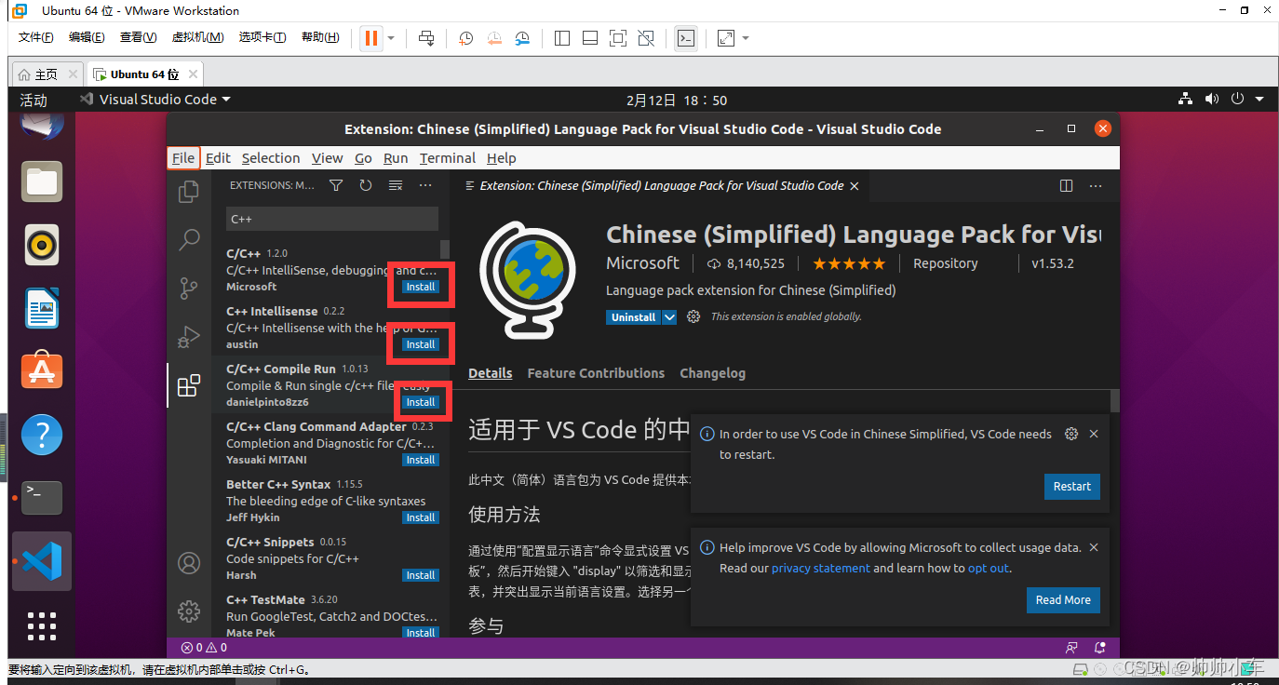
Task: Open the Visual Studio Code app menu in top bar
Action: click(x=155, y=100)
